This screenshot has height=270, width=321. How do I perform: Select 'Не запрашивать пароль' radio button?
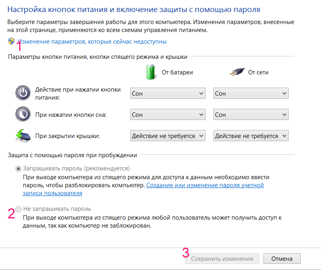(18, 209)
